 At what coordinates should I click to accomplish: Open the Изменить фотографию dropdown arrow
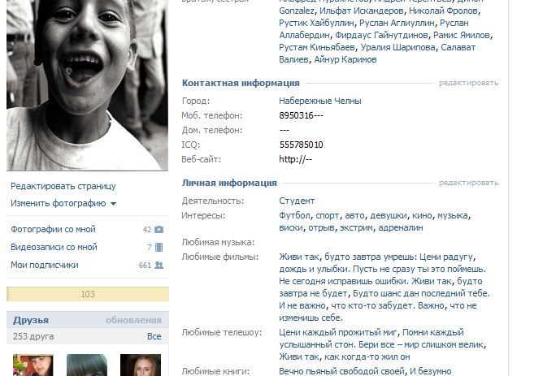[113, 204]
